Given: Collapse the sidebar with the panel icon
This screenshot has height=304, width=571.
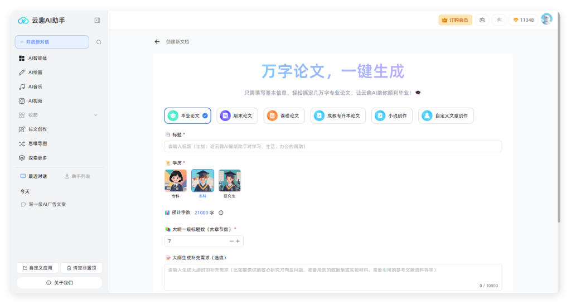Looking at the screenshot, I should point(97,20).
